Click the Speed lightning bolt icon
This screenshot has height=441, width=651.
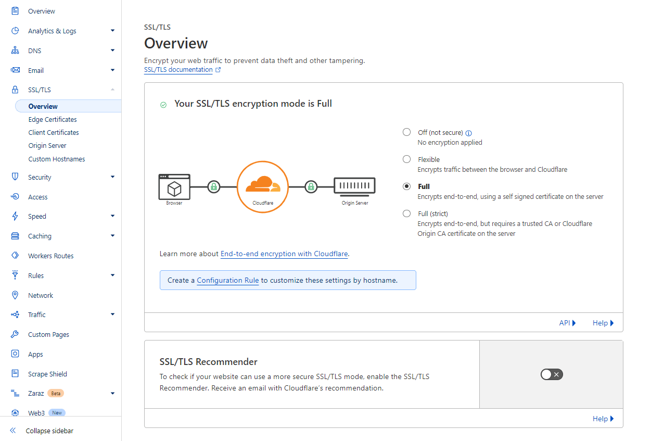point(15,216)
